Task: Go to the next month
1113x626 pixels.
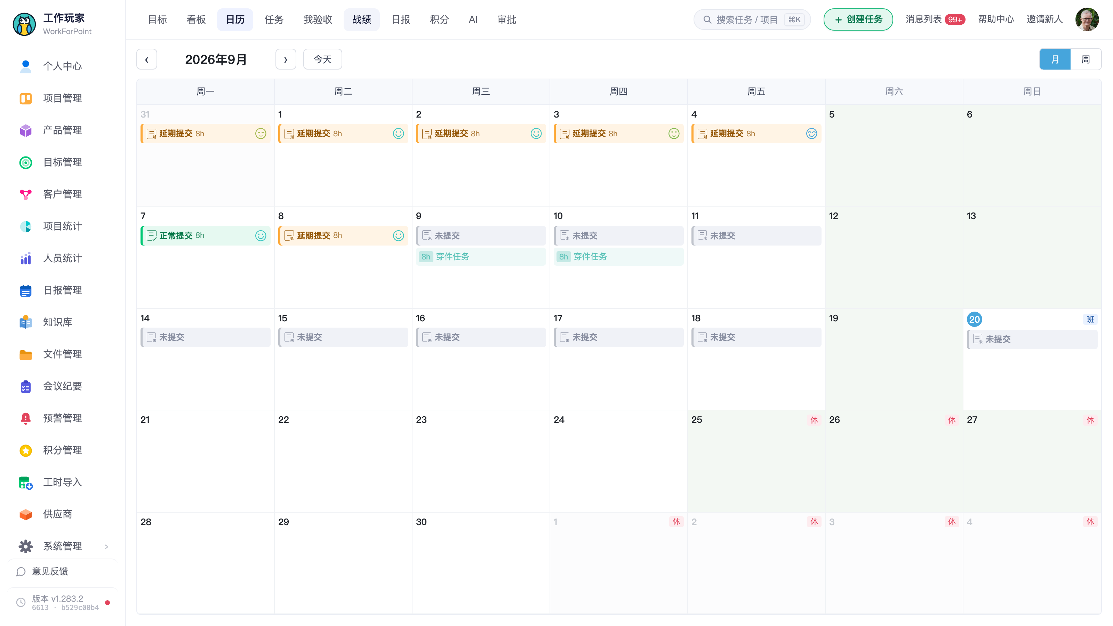Action: coord(286,59)
